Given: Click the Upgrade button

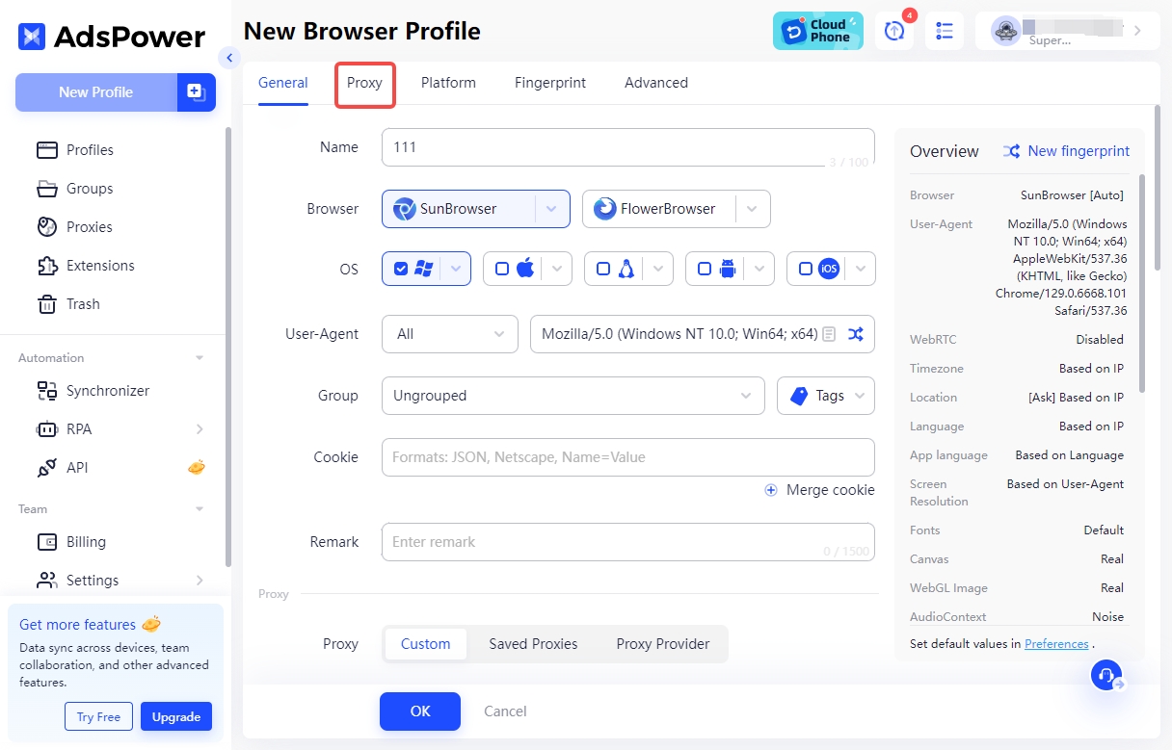Looking at the screenshot, I should [x=176, y=716].
